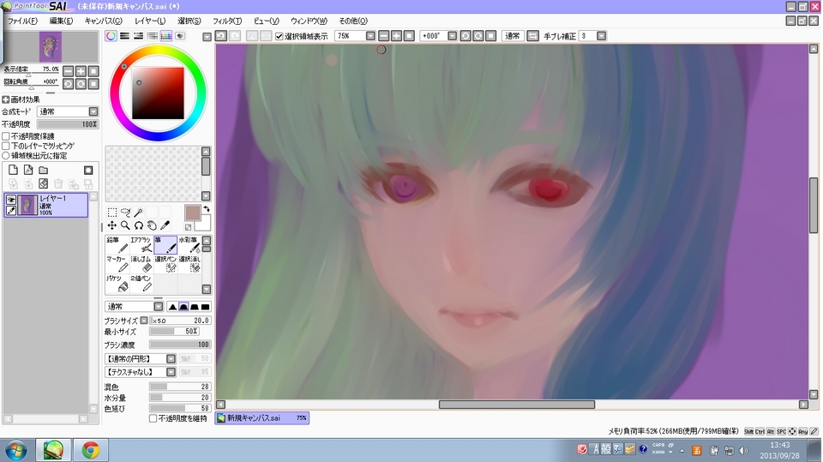
Task: Select the Selection Eraser (選択消し) tool
Action: click(189, 264)
